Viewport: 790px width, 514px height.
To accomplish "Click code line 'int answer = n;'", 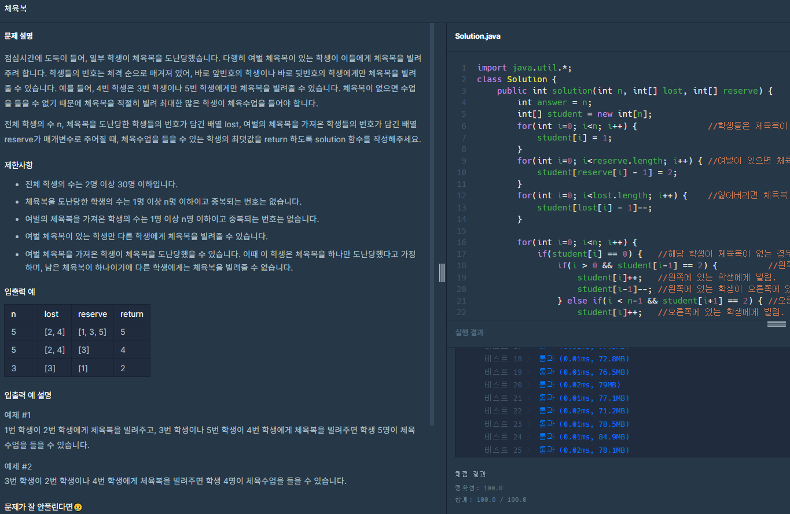I will [x=554, y=102].
